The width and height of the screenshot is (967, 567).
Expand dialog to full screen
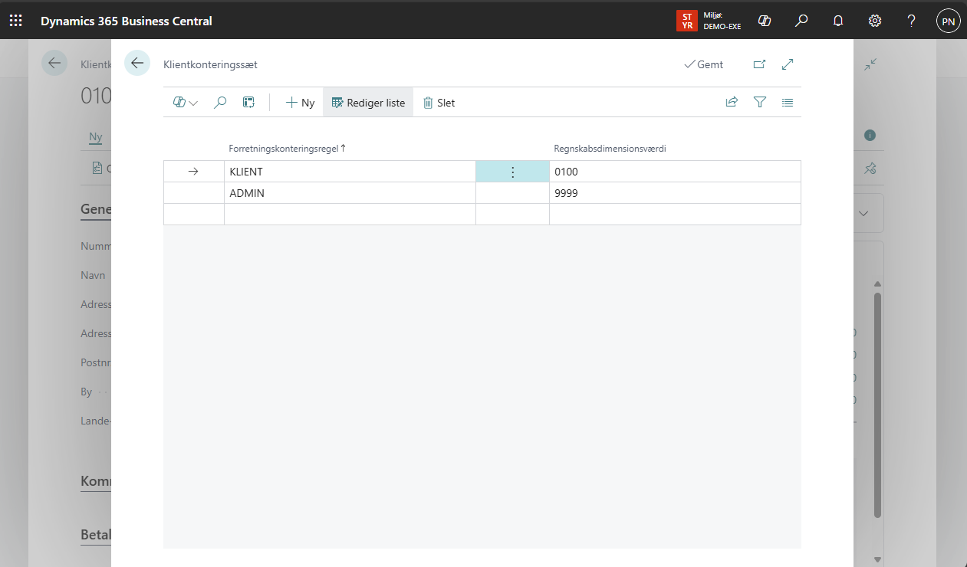[x=788, y=64]
